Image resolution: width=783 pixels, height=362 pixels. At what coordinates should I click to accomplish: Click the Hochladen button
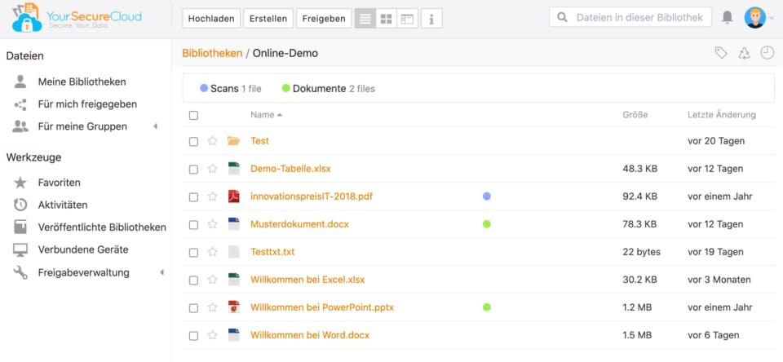tap(211, 19)
